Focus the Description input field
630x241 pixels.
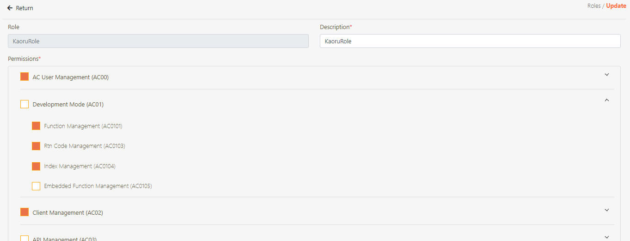click(x=470, y=41)
